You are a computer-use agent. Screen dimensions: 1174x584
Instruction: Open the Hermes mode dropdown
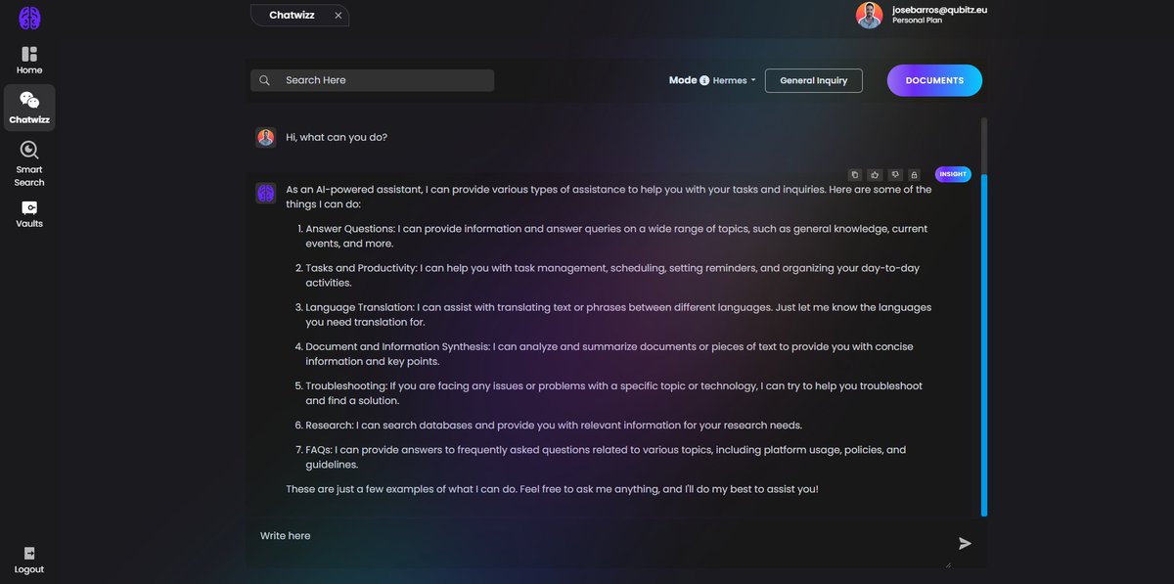[735, 80]
